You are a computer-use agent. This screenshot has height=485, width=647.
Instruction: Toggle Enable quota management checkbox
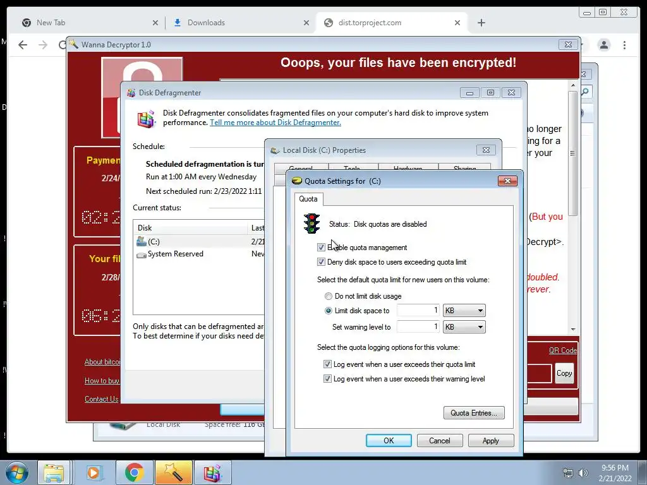coord(321,247)
